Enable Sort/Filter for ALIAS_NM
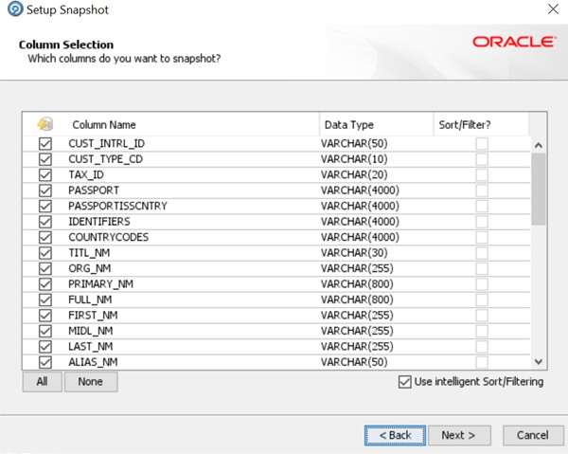This screenshot has width=568, height=454. click(482, 362)
